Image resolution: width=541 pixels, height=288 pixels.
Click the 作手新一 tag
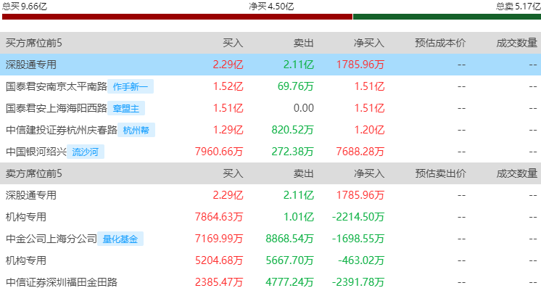[131, 86]
